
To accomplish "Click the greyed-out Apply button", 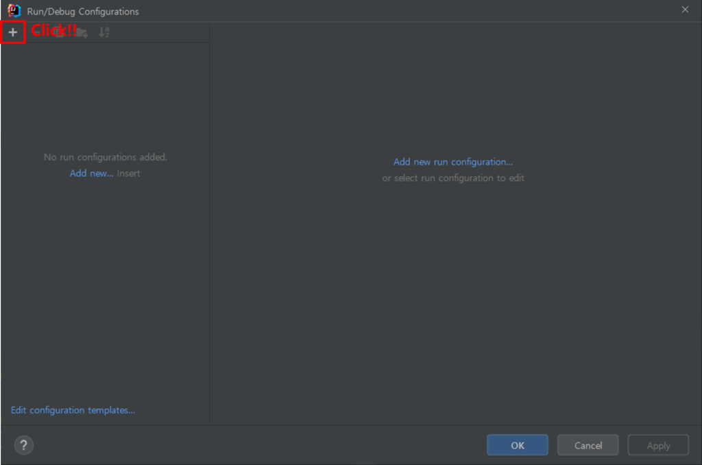I will coord(658,445).
